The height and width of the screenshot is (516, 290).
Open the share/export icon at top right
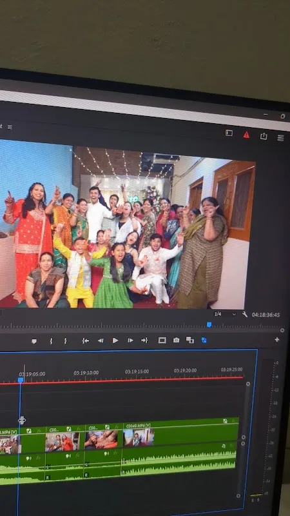coord(264,136)
